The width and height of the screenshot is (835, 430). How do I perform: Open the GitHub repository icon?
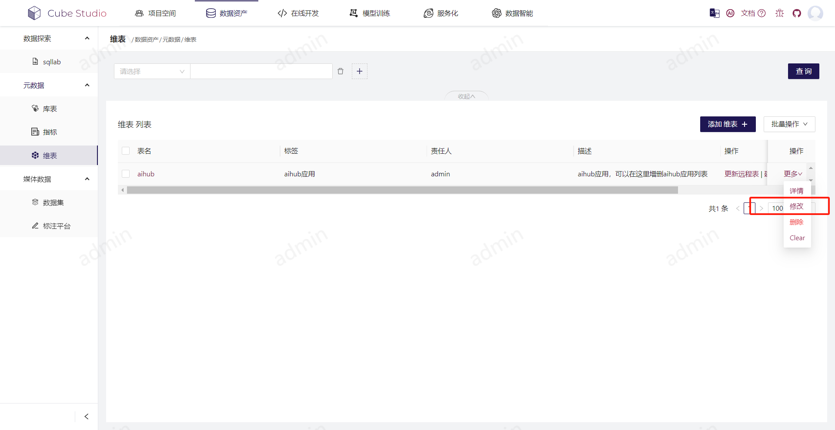tap(797, 13)
